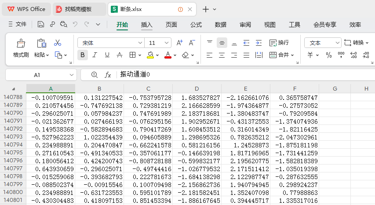Click the Select All corner triangle

pyautogui.click(x=14, y=89)
